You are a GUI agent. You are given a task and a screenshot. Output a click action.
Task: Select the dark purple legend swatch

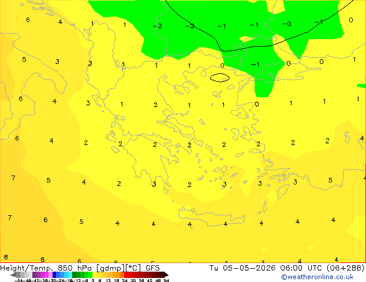pyautogui.click(x=34, y=275)
